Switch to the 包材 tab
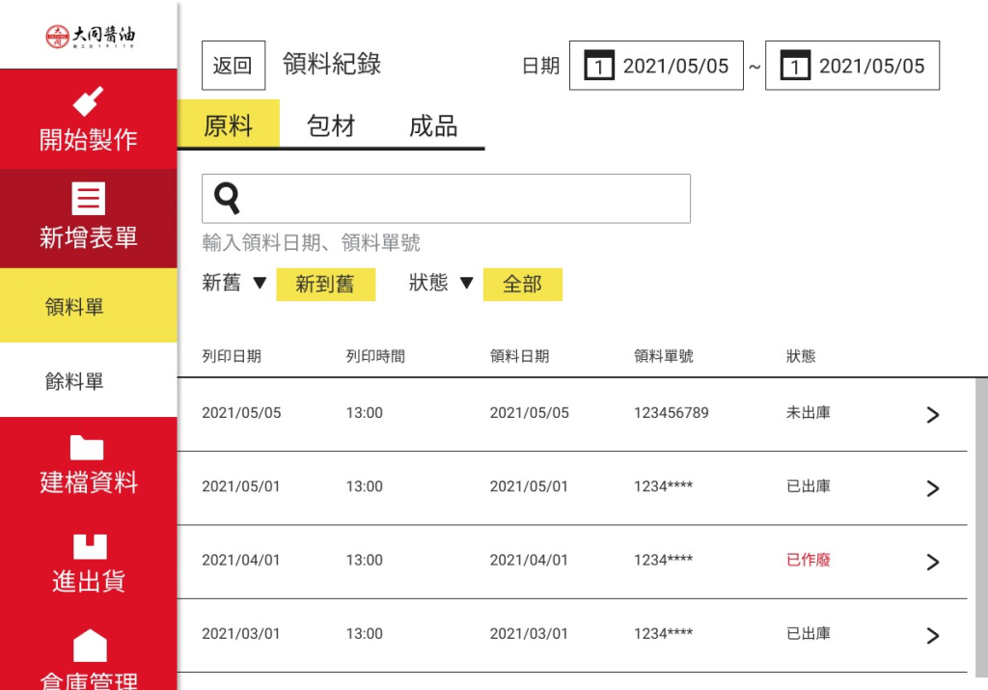This screenshot has height=690, width=988. click(x=331, y=126)
